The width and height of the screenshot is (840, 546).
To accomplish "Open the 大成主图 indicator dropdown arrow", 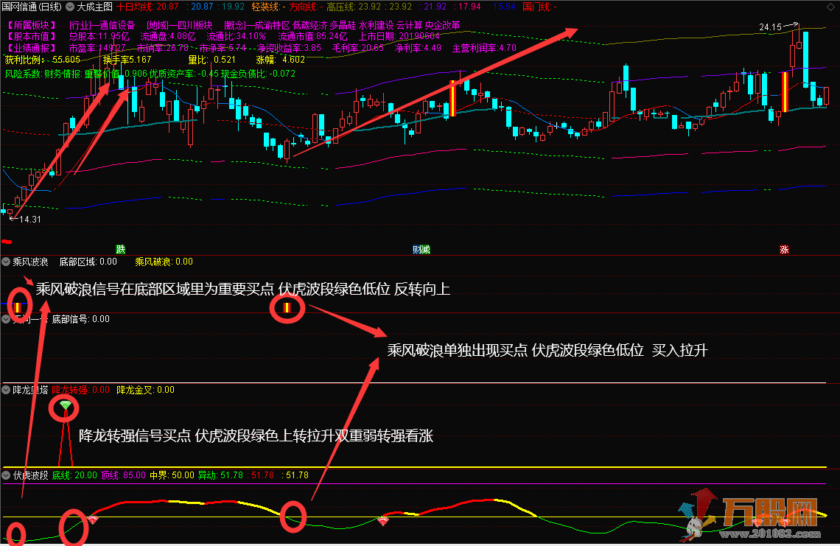I will (x=70, y=7).
